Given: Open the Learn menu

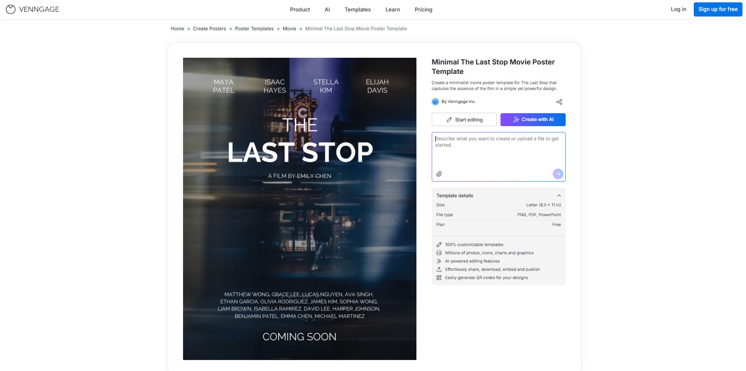Looking at the screenshot, I should point(392,9).
